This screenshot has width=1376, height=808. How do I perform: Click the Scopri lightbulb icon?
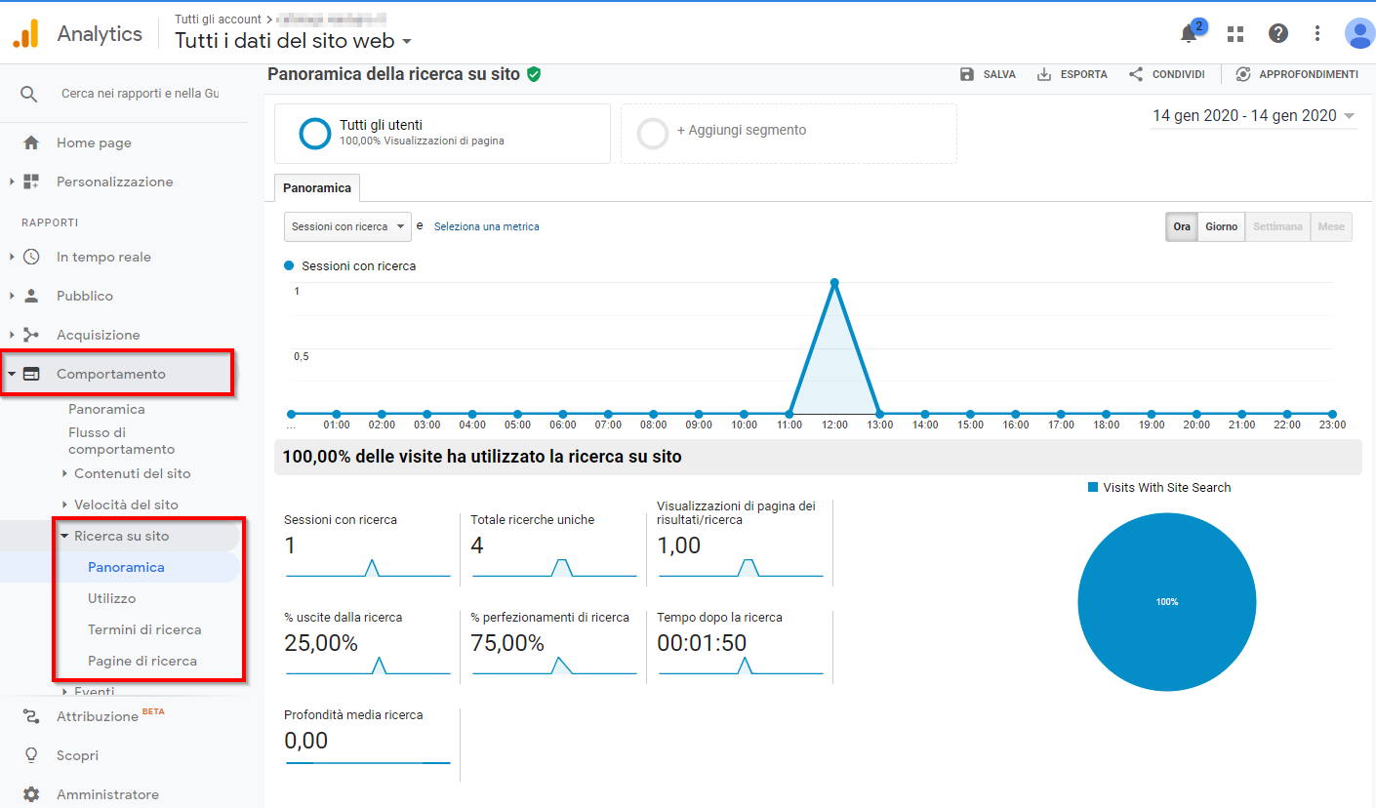click(x=31, y=755)
